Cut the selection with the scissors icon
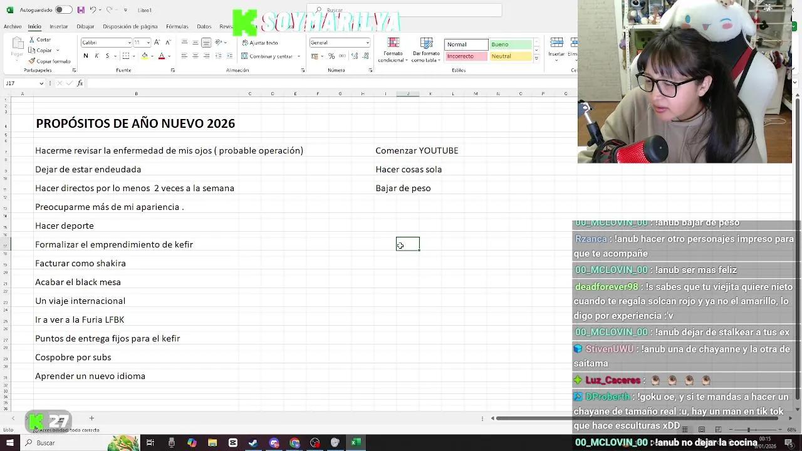The width and height of the screenshot is (802, 451). click(x=31, y=39)
